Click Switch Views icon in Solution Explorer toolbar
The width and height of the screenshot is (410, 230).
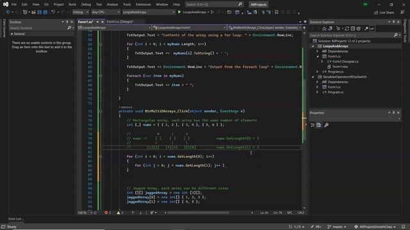point(331,28)
